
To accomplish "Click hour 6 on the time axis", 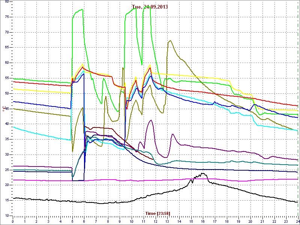I will (x=84, y=221).
